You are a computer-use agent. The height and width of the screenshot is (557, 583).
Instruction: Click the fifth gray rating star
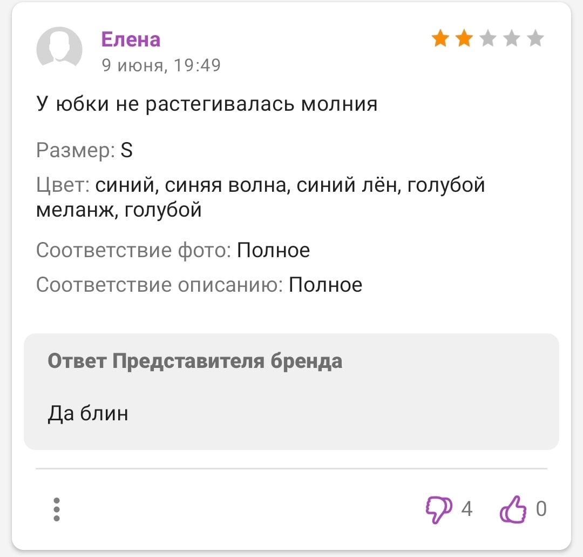click(x=535, y=39)
